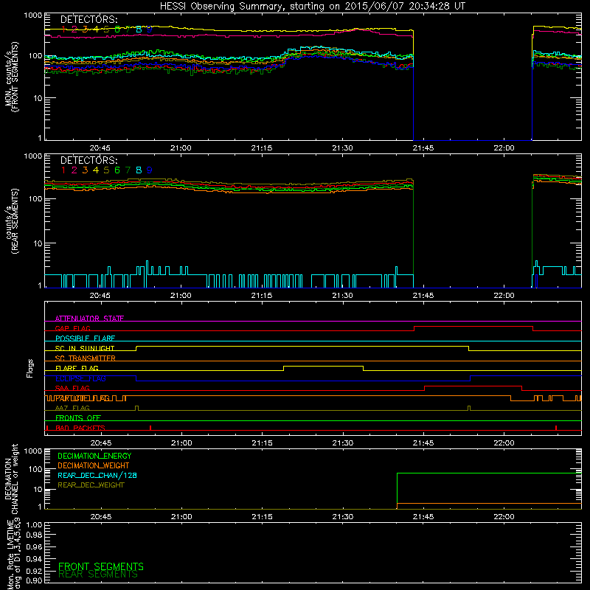Click the 0.96 tick on livetime y-axis

(34, 546)
